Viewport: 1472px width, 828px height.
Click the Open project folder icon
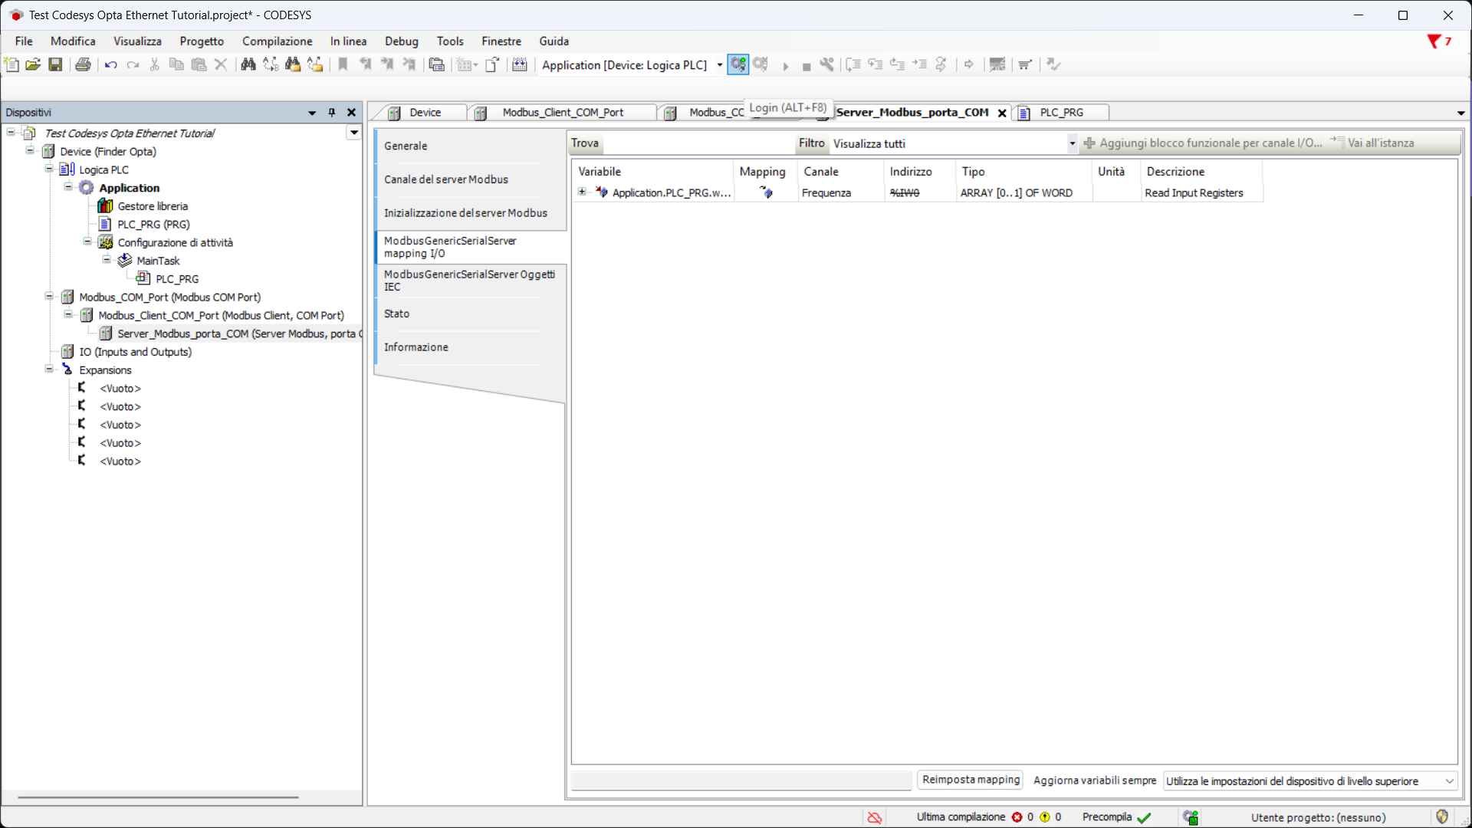[33, 65]
